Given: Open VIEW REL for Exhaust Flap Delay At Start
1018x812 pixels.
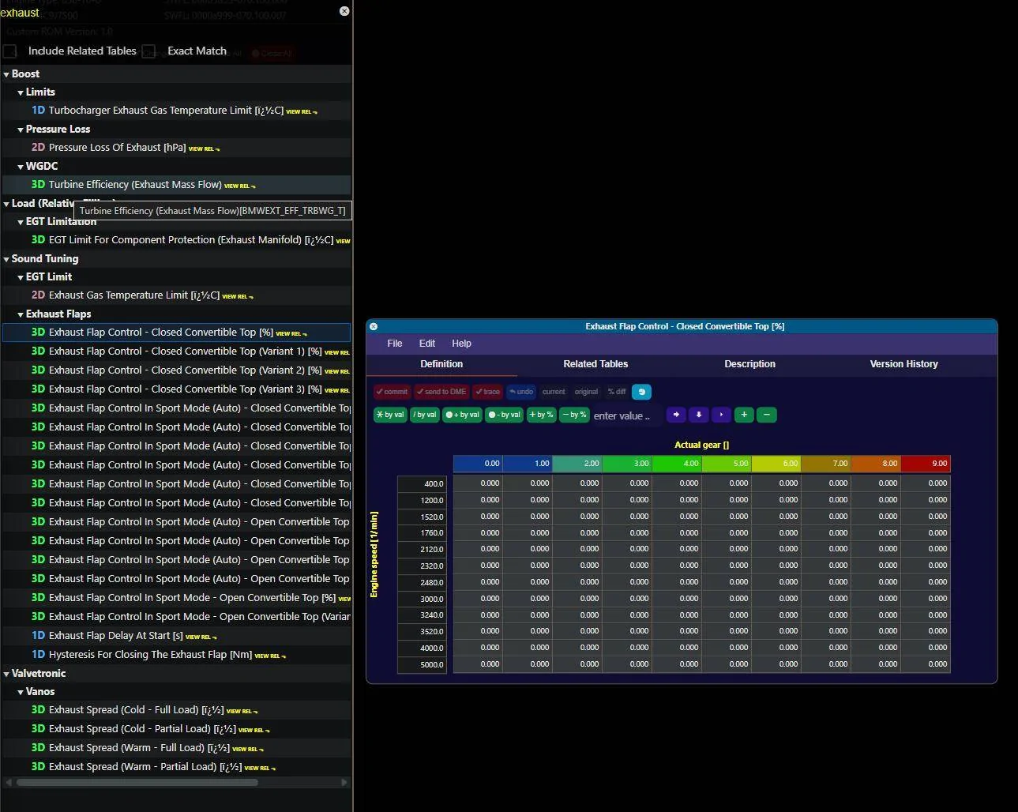Looking at the screenshot, I should pyautogui.click(x=201, y=637).
